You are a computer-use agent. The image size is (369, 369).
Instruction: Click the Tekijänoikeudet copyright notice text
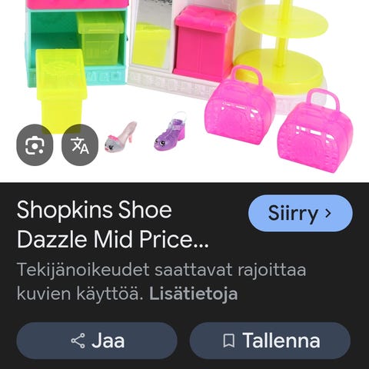coord(161,281)
